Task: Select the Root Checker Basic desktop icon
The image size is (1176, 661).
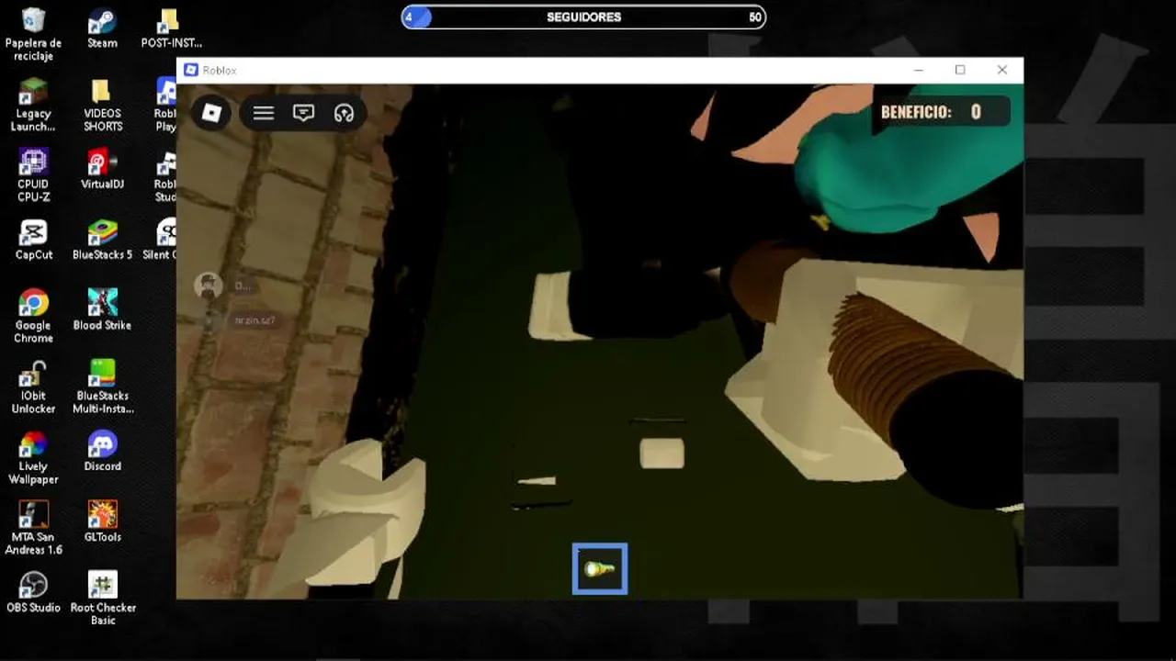Action: 102,599
